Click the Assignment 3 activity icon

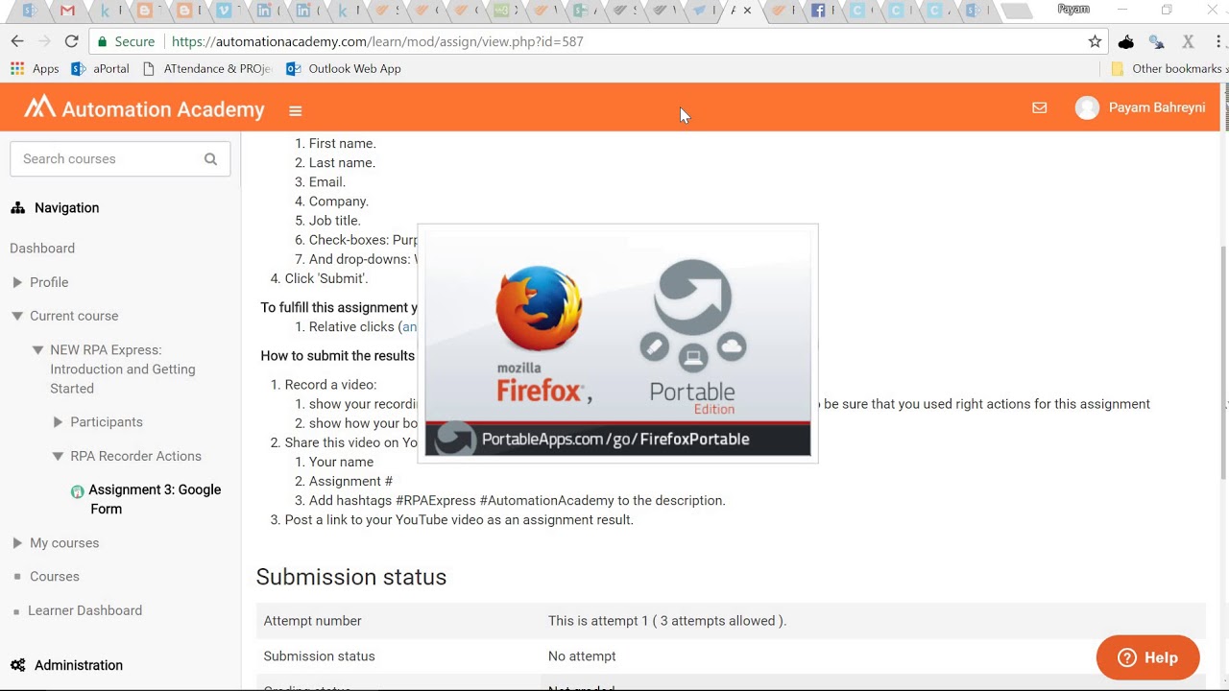click(x=78, y=491)
